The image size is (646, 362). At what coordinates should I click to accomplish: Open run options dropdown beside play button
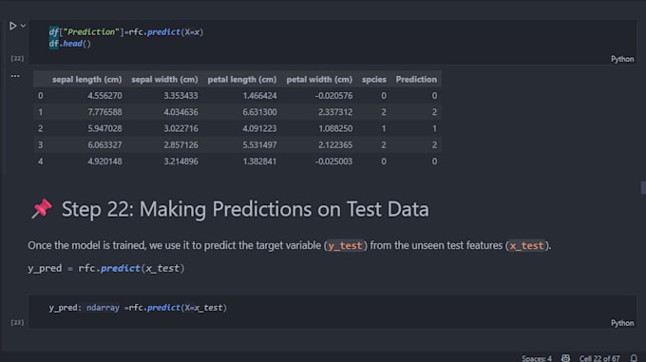click(23, 26)
